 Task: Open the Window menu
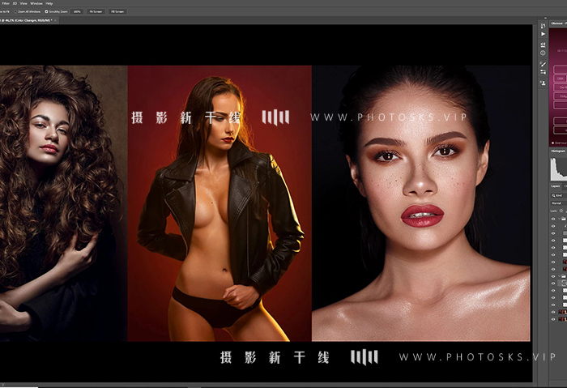[36, 3]
